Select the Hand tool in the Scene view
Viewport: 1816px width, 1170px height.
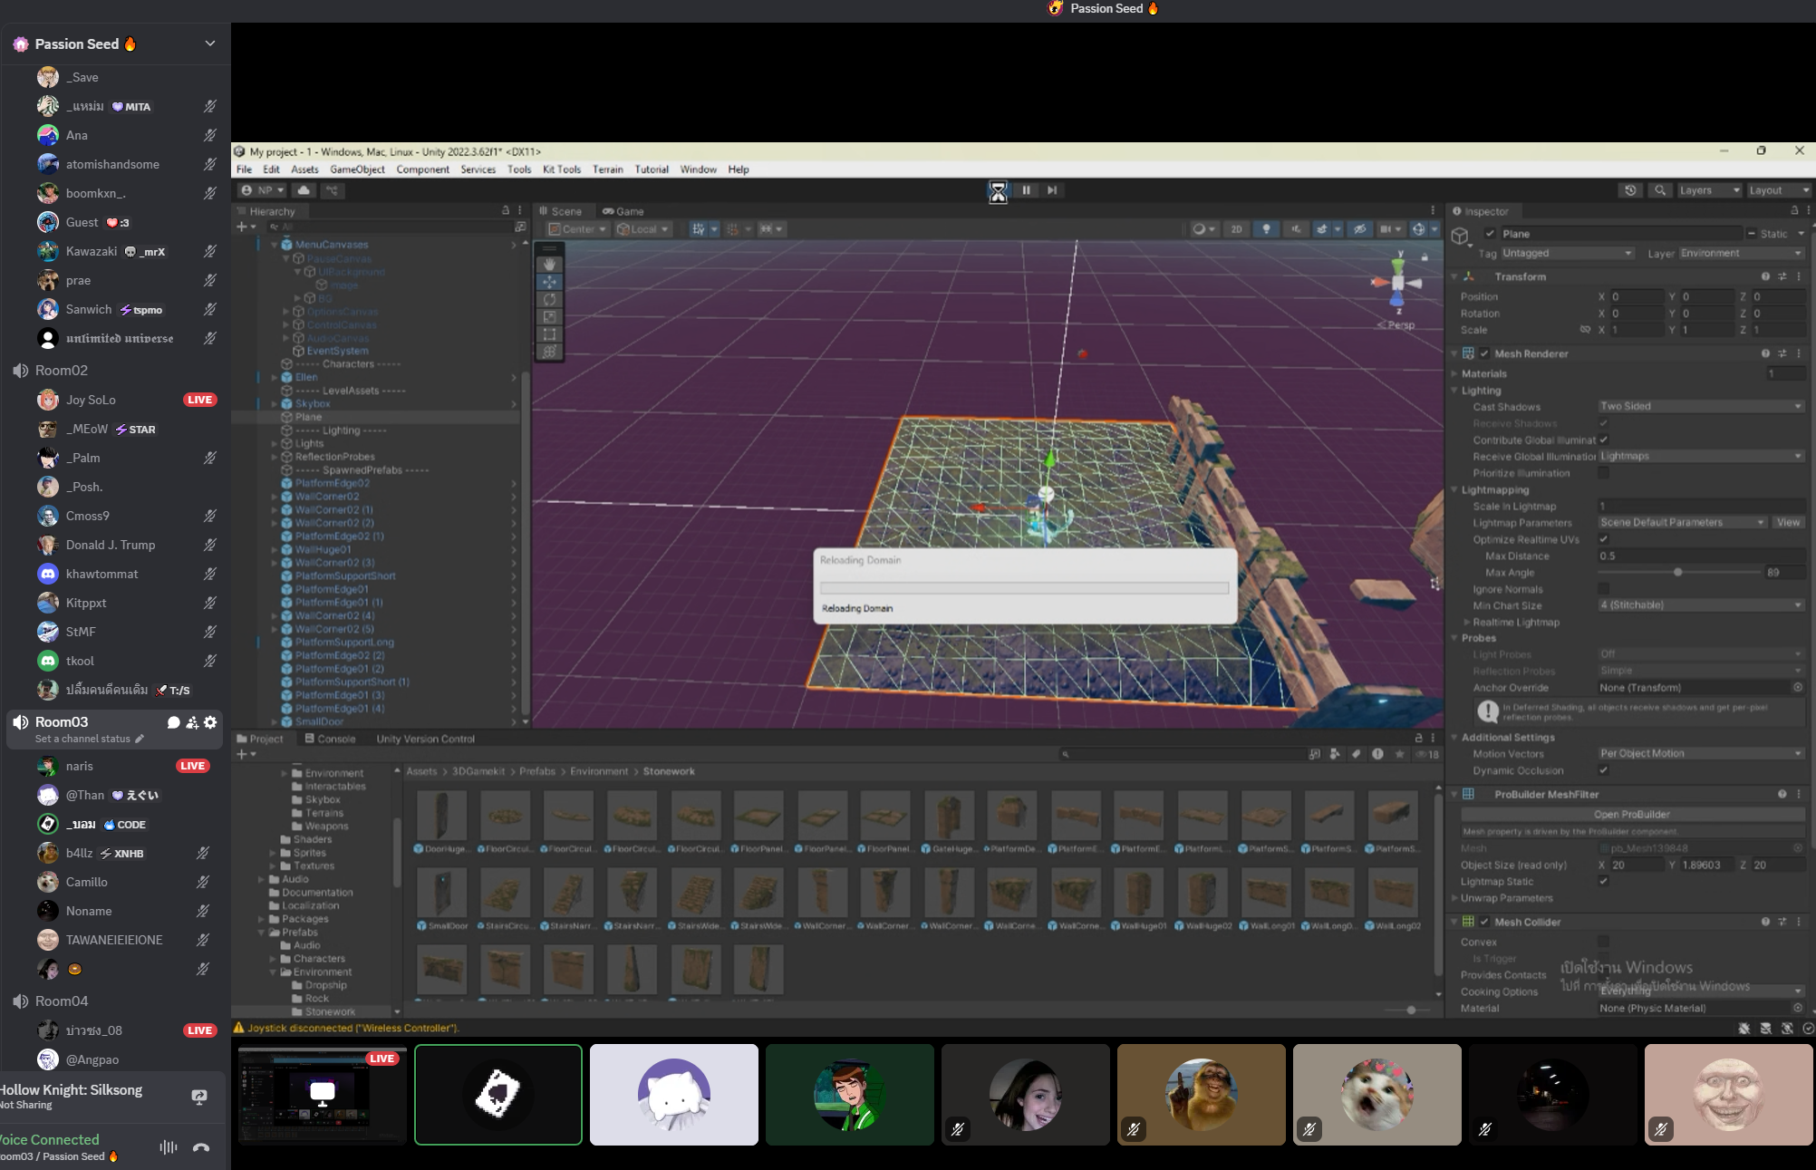pos(549,264)
